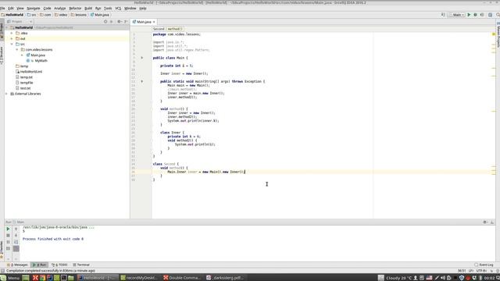
Task: Open the terminal launcher in the taskbar
Action: pos(64,278)
